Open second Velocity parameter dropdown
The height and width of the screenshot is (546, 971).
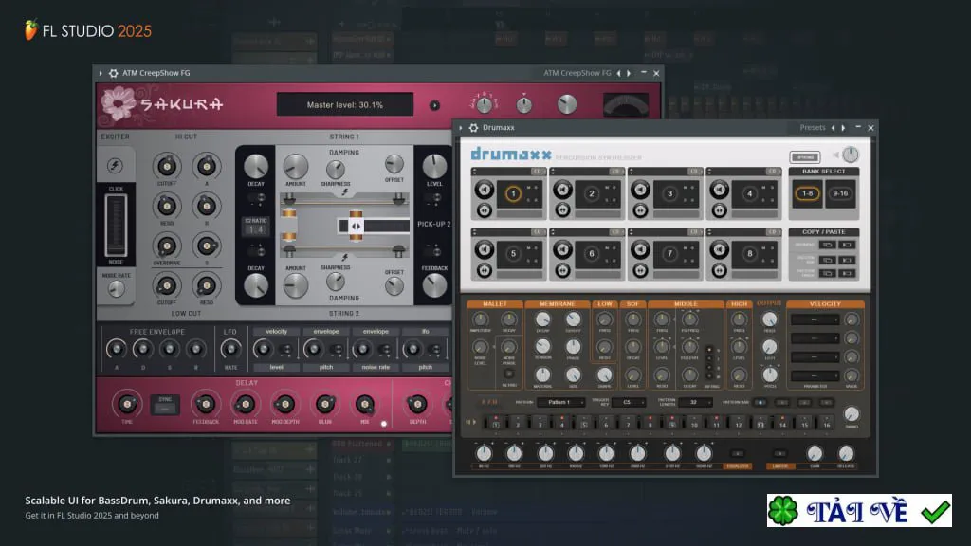point(815,338)
